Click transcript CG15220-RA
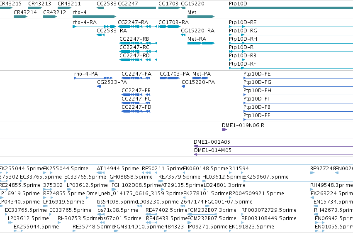 pyautogui.click(x=183, y=35)
